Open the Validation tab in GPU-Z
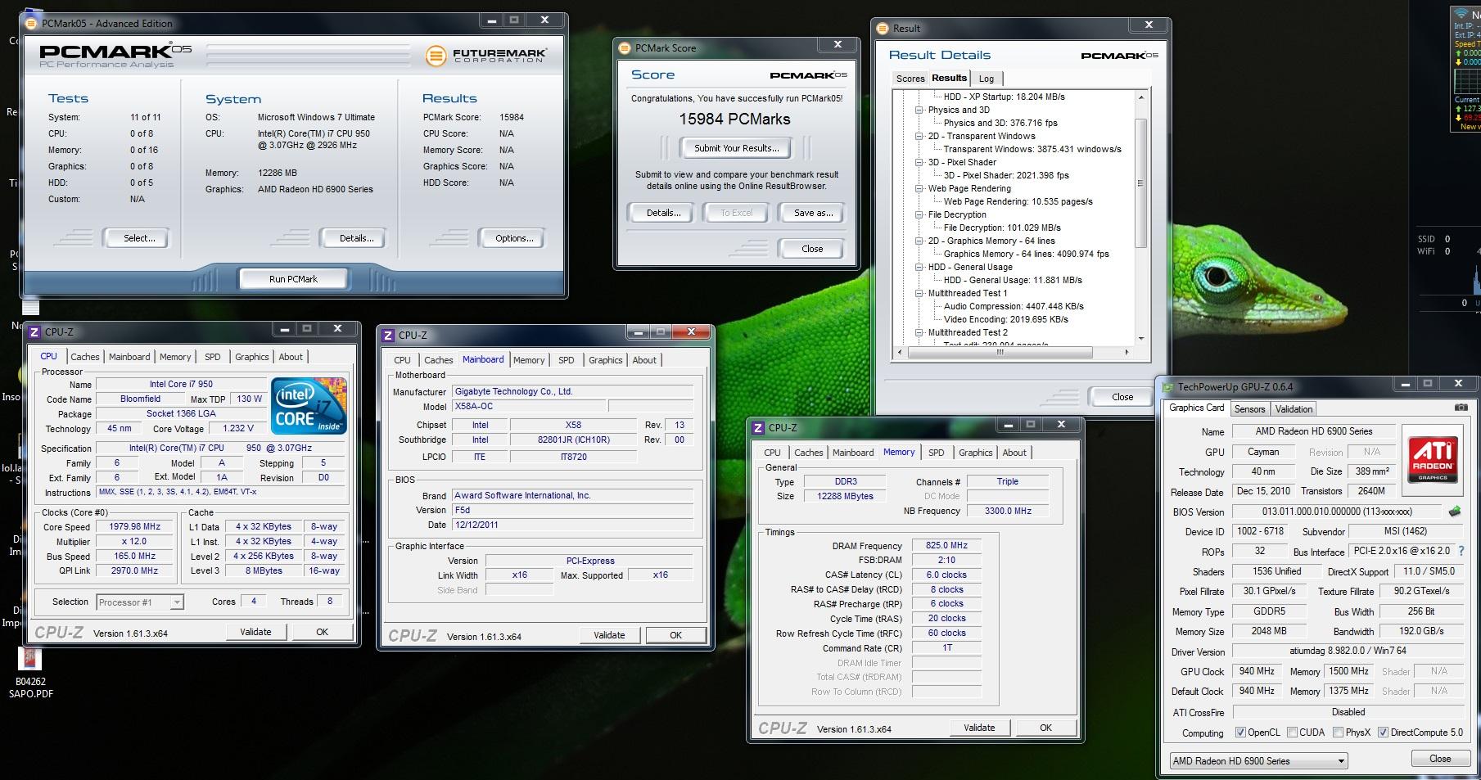Viewport: 1481px width, 780px height. pos(1294,409)
